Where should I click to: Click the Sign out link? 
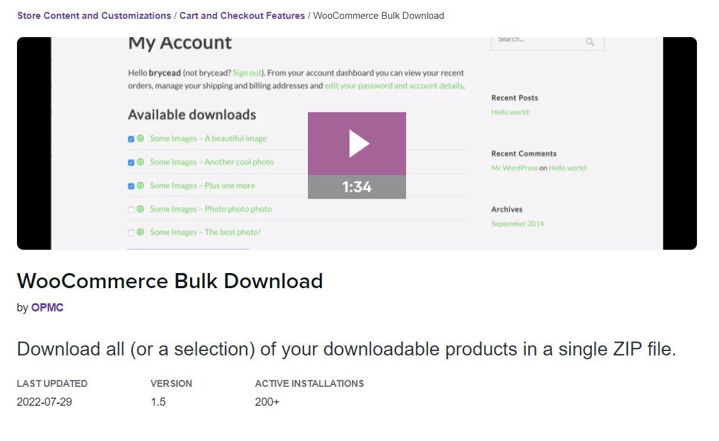coord(247,73)
